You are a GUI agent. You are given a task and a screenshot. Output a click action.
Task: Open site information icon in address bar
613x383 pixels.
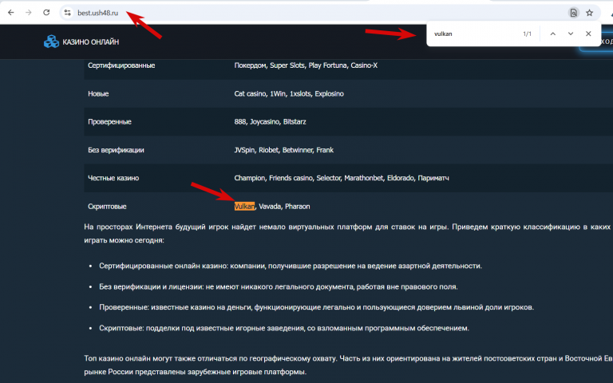point(68,13)
